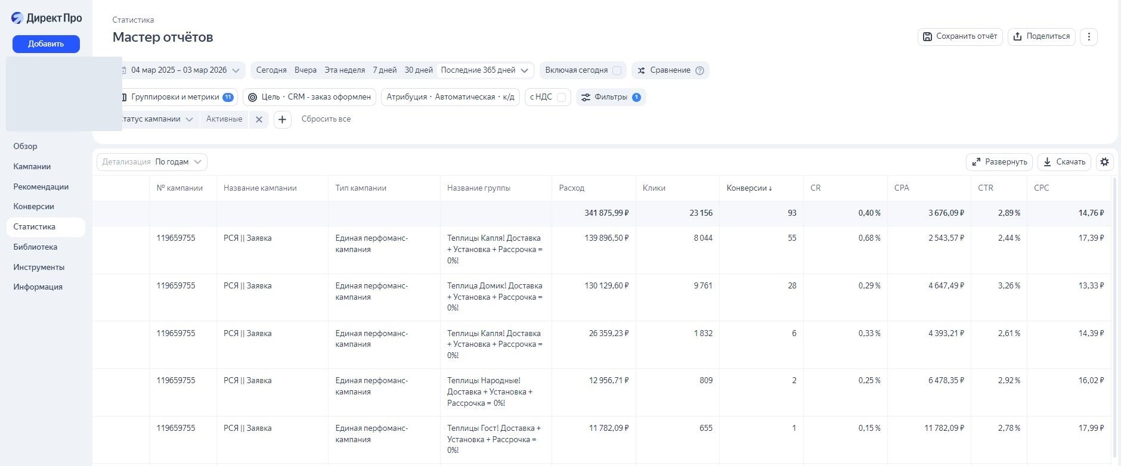1121x466 pixels.
Task: Open table settings gear icon
Action: [1105, 161]
